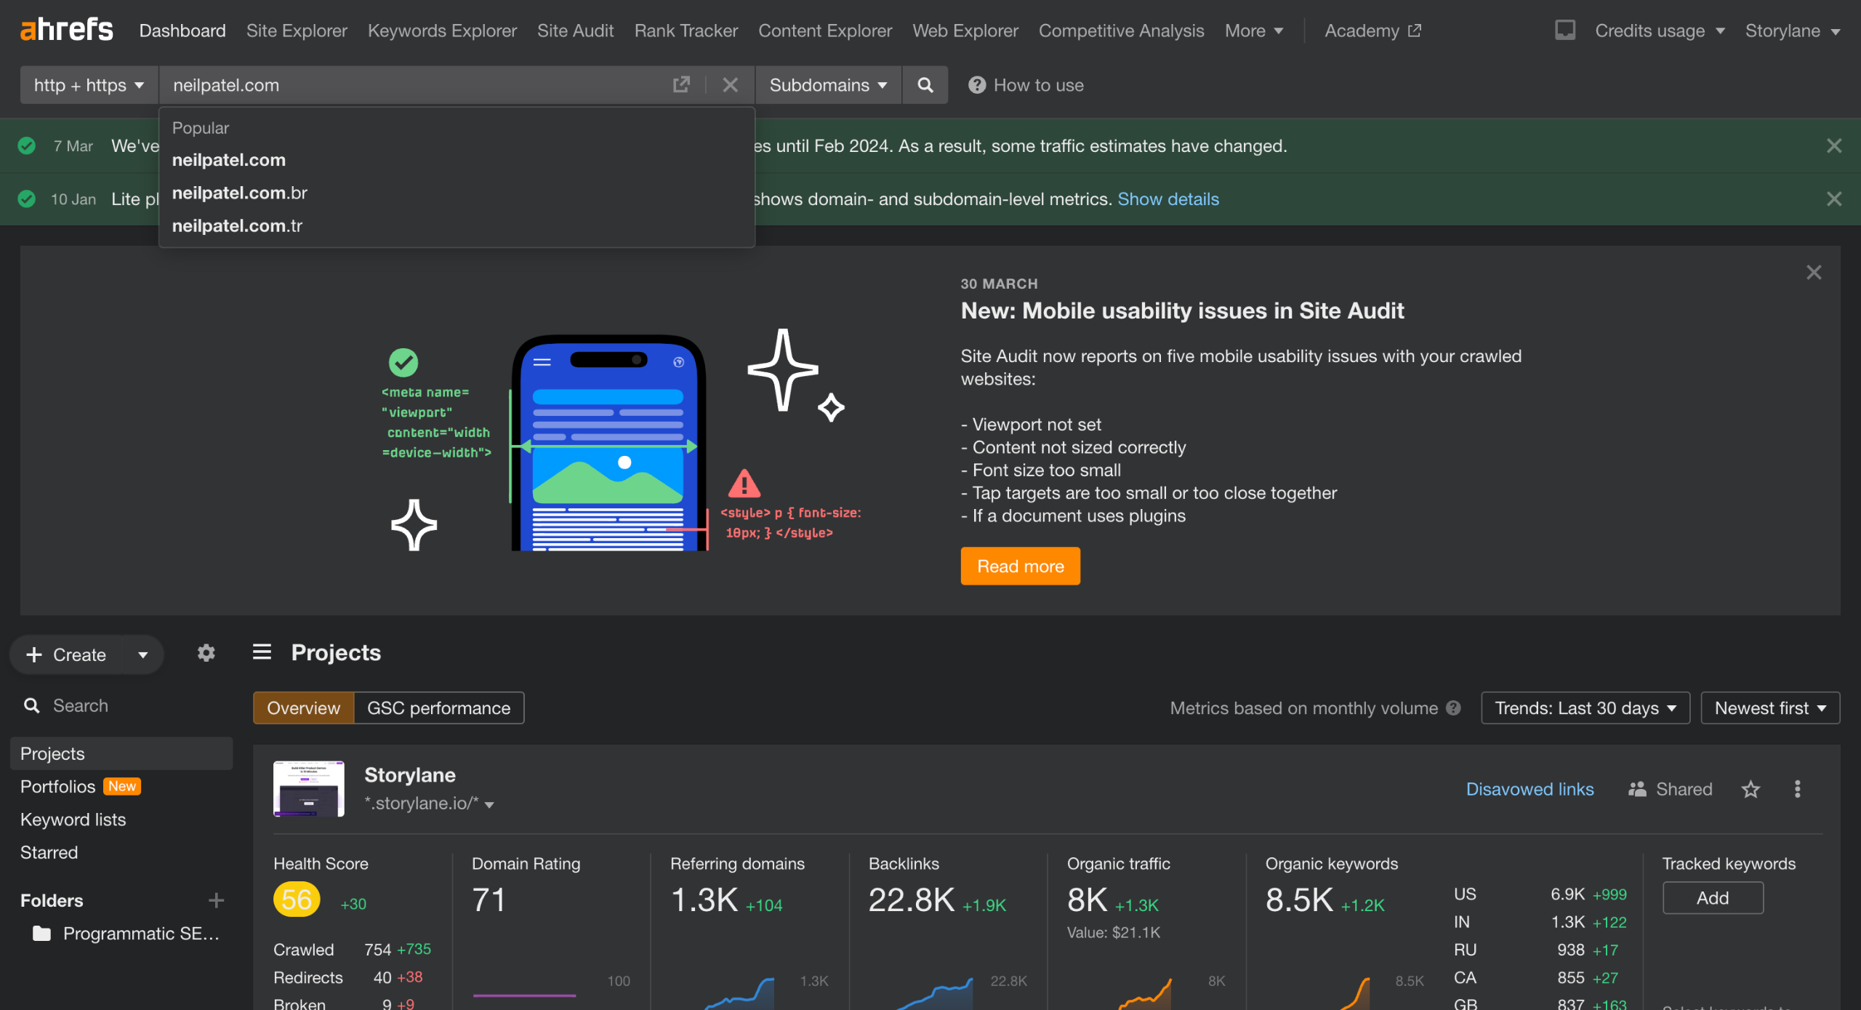
Task: Star the Storylane project
Action: point(1751,789)
